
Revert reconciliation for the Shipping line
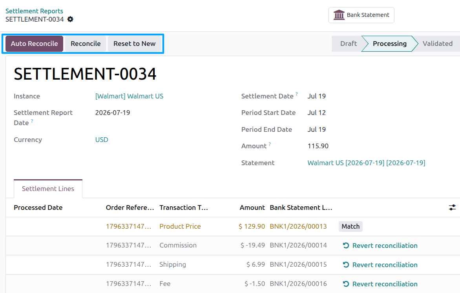(x=380, y=264)
